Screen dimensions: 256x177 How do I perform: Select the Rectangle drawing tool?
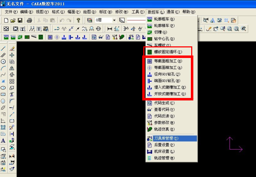[x=3, y=94]
